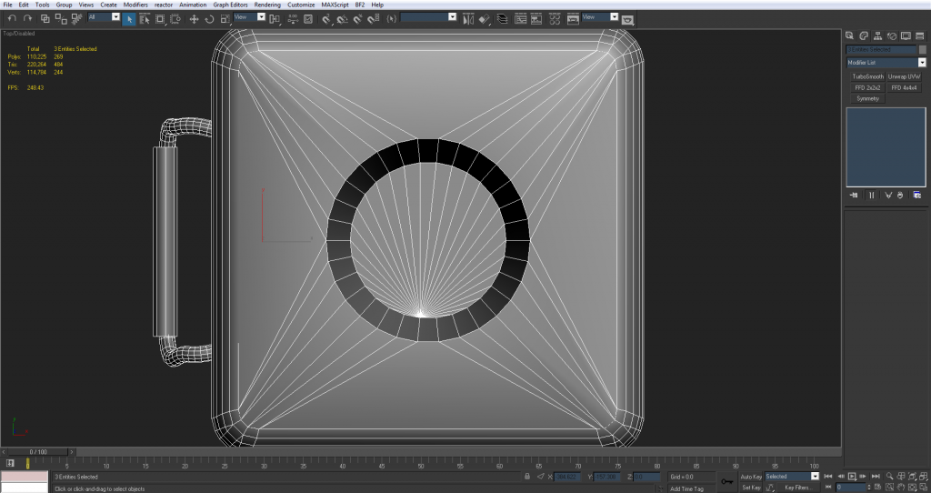Select the Move transform tool

194,18
